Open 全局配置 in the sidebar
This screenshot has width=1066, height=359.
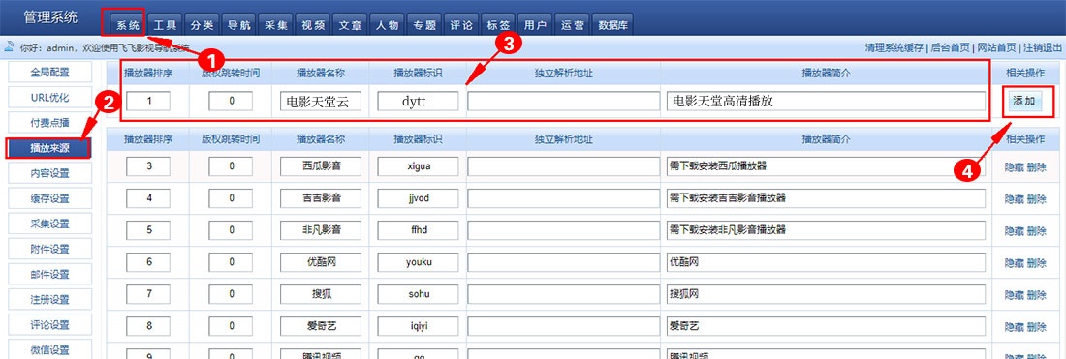coord(49,72)
